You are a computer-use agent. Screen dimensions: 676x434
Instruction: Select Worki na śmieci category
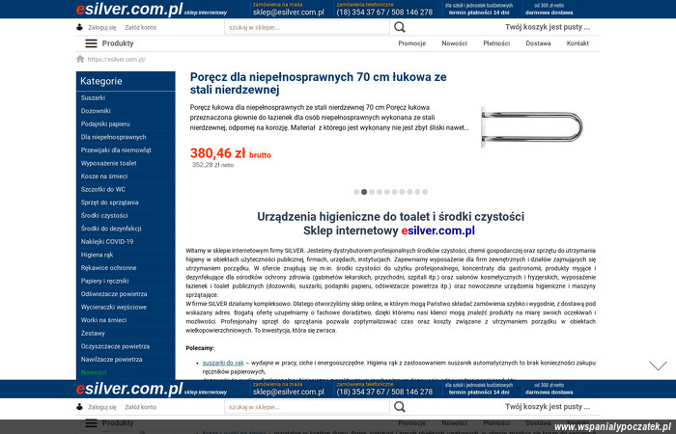(103, 320)
